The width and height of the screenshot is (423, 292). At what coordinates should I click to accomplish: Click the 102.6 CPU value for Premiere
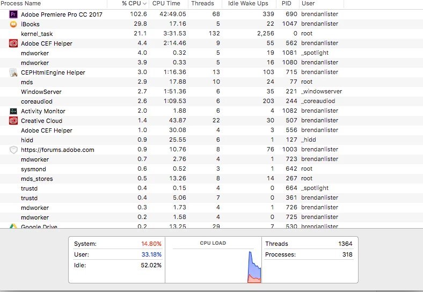(138, 14)
